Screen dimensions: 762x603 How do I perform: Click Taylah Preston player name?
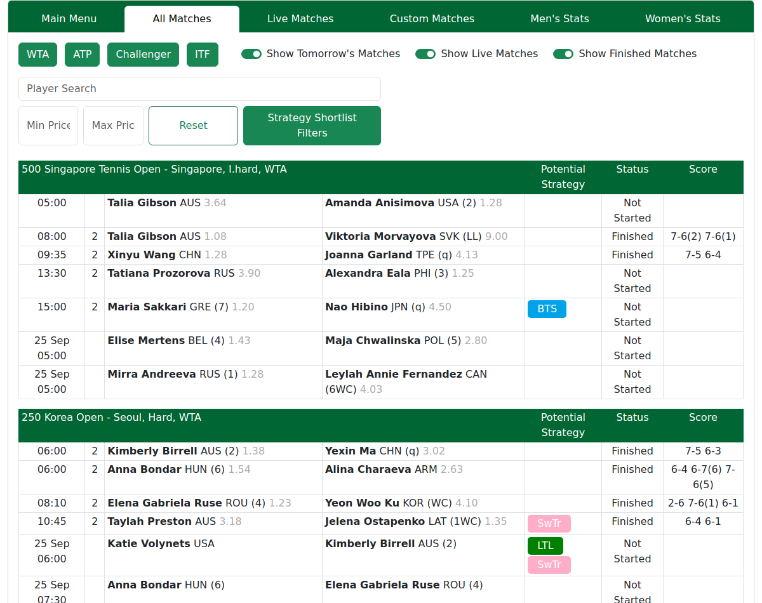pos(149,522)
